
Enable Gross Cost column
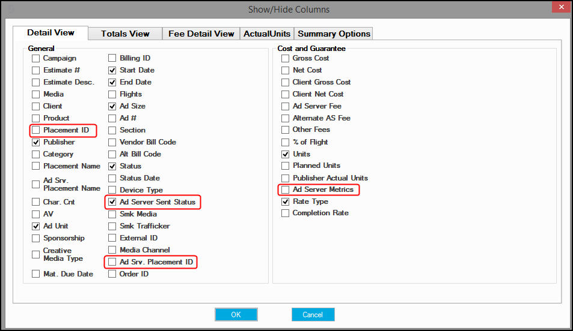click(285, 58)
